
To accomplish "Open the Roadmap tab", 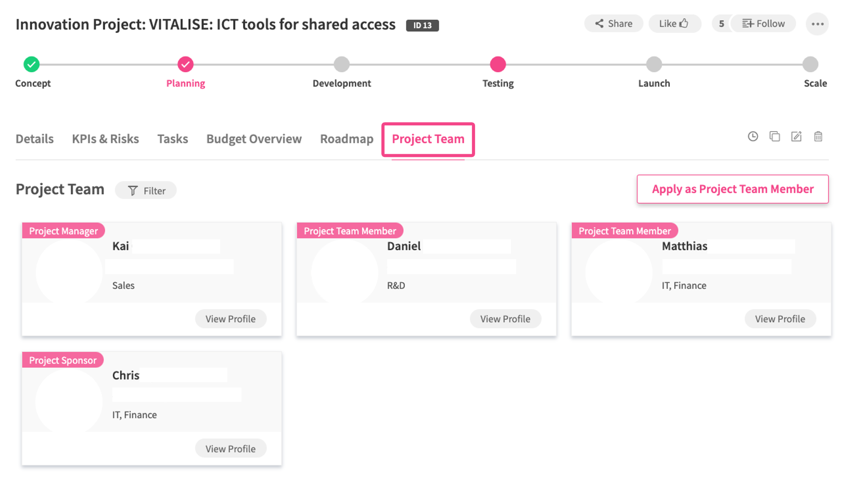I will tap(347, 139).
